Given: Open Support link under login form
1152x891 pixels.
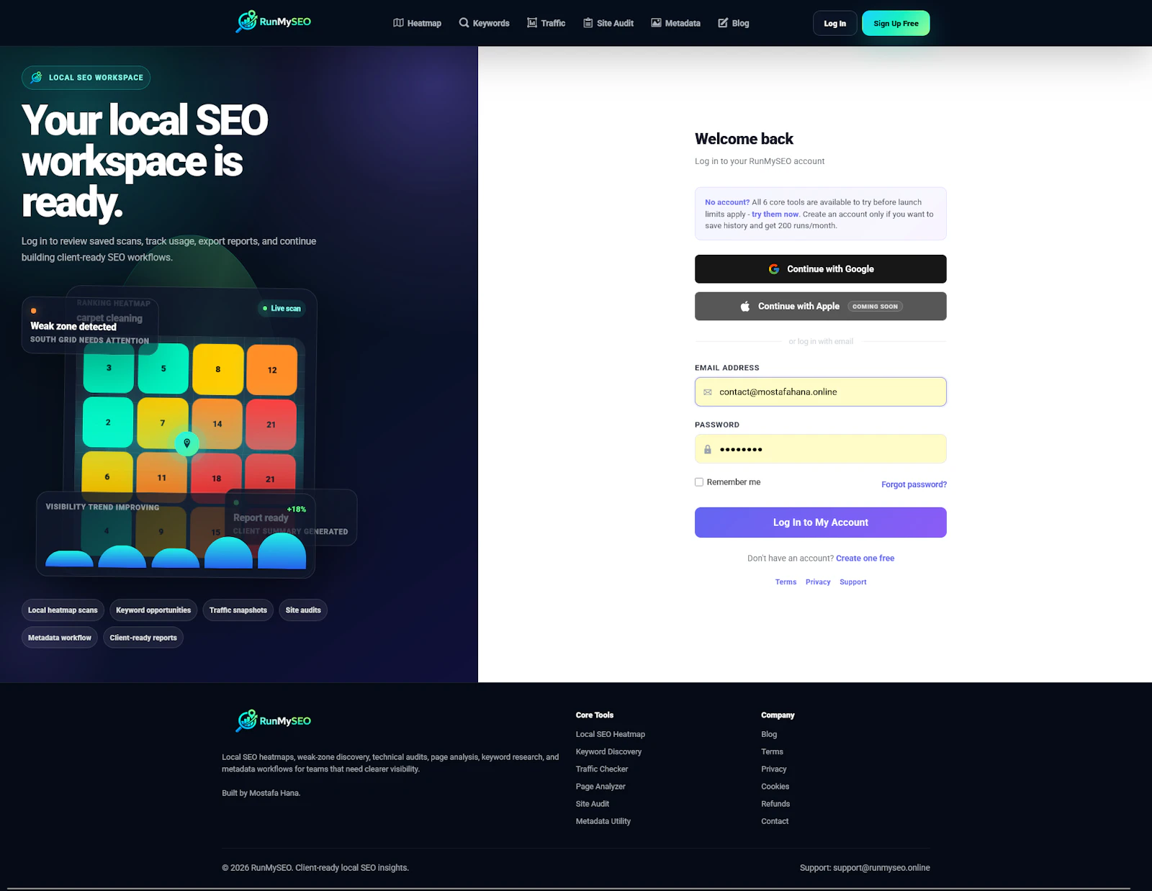Looking at the screenshot, I should [x=852, y=582].
